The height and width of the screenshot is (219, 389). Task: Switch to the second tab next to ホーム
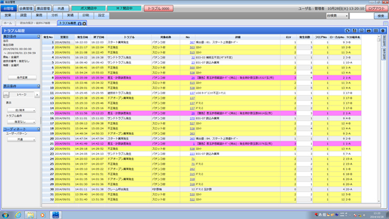[35, 23]
